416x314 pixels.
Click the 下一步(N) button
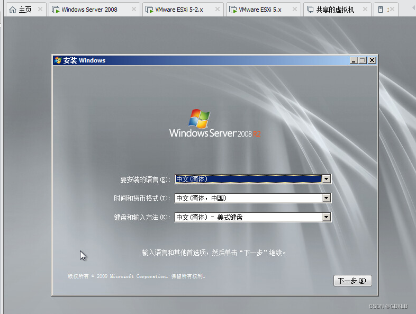click(352, 281)
